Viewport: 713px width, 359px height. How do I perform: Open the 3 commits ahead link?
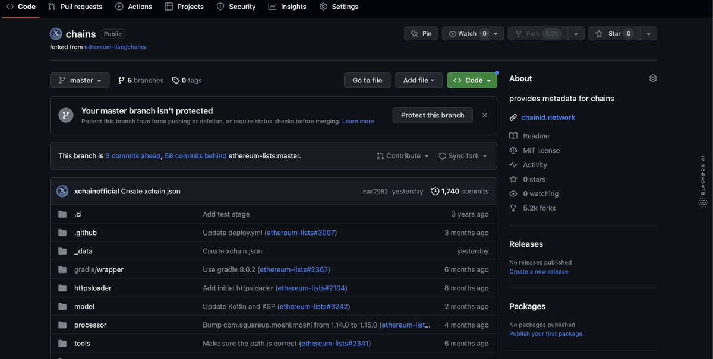[133, 156]
